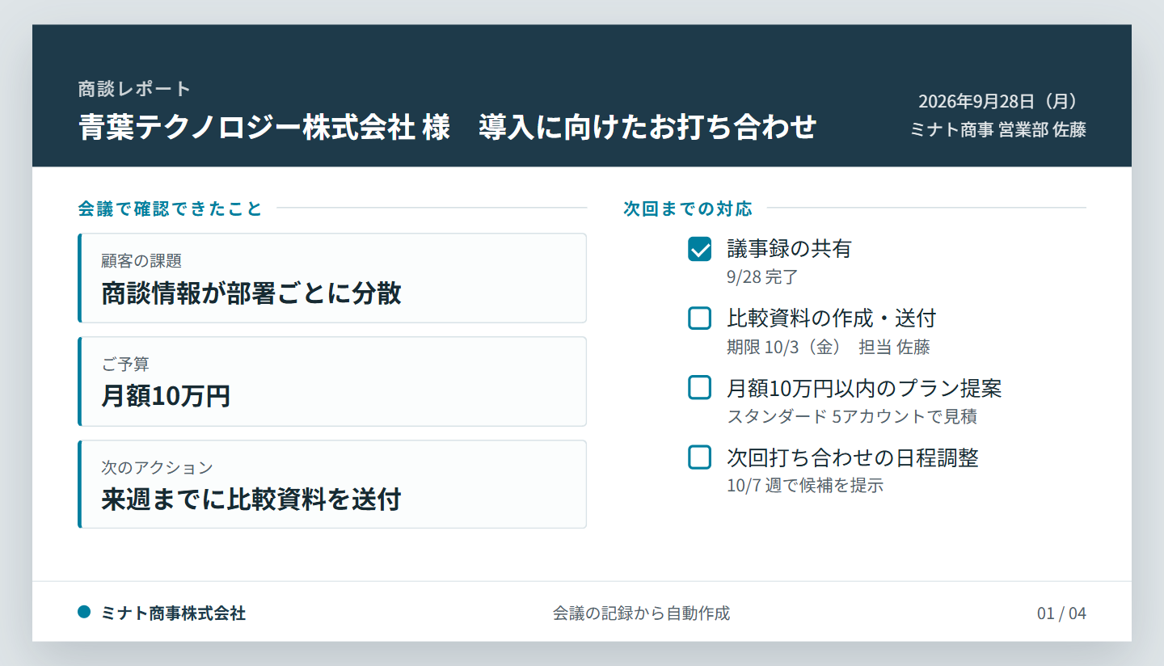The image size is (1164, 666).
Task: Click the 9/28 完了 status text
Action: [x=762, y=277]
